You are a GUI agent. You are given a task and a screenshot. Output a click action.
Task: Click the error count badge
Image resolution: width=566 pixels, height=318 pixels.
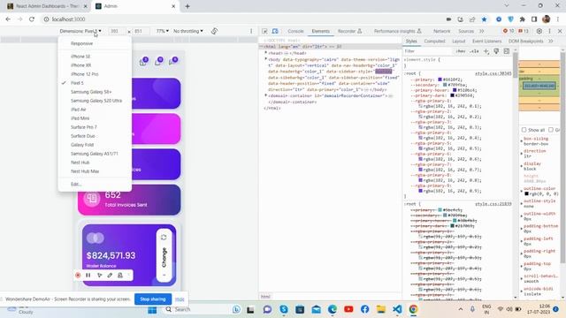[x=509, y=32]
